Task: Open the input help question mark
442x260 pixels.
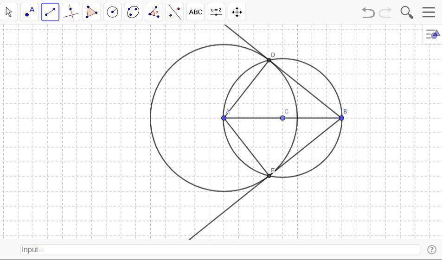Action: (x=432, y=249)
